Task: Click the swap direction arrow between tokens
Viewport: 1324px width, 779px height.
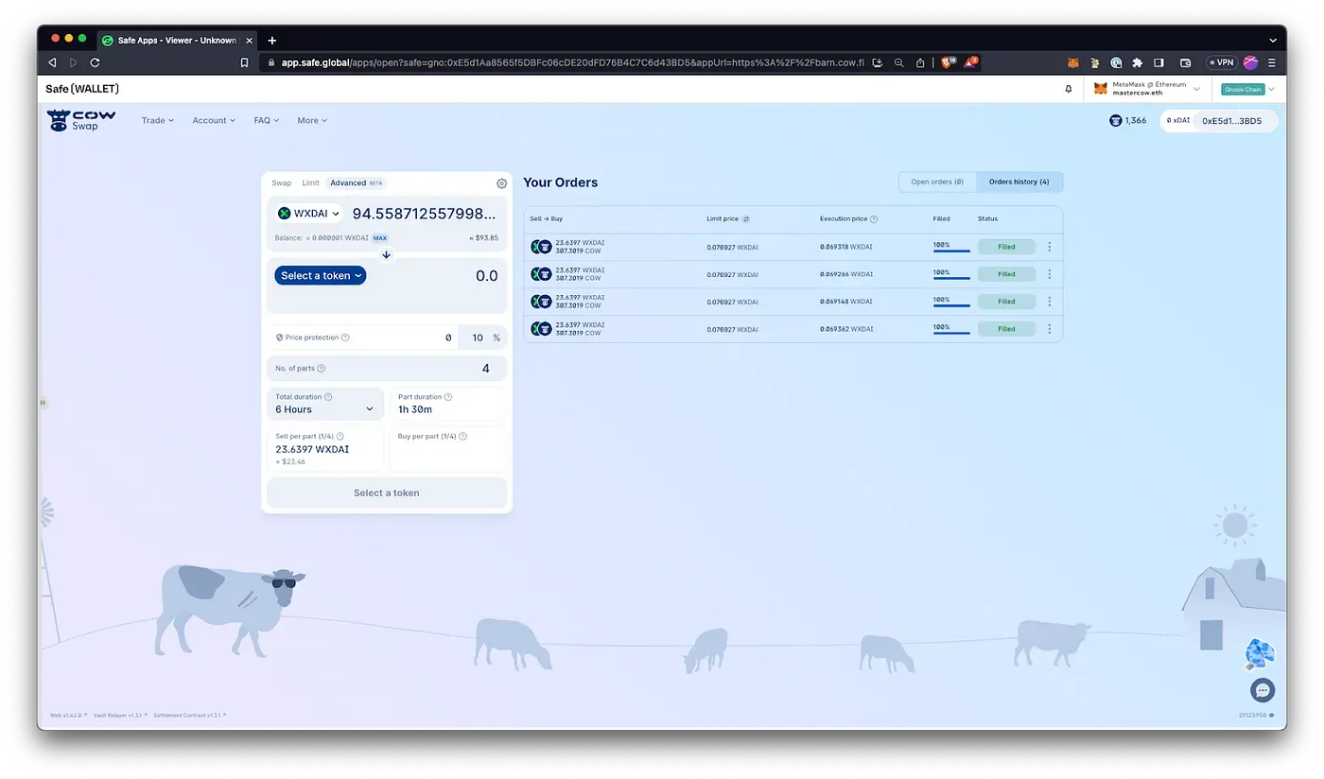Action: (x=386, y=255)
